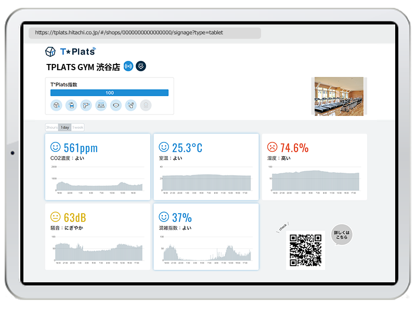Click the red humidity 74.6% sad face
The width and height of the screenshot is (416, 313).
click(x=271, y=147)
